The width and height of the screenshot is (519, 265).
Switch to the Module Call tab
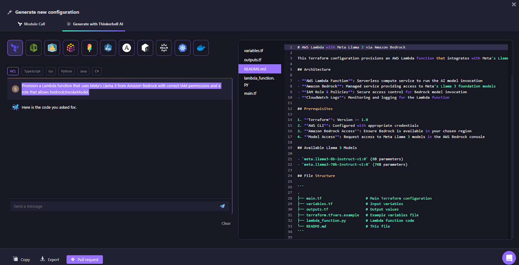click(31, 24)
